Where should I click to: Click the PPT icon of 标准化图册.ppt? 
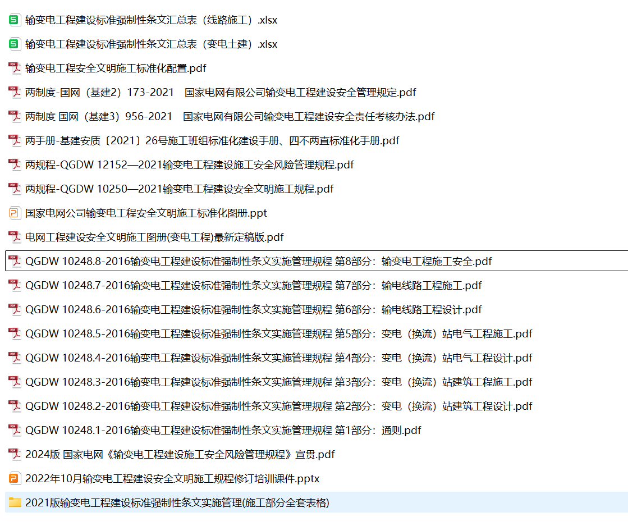15,213
